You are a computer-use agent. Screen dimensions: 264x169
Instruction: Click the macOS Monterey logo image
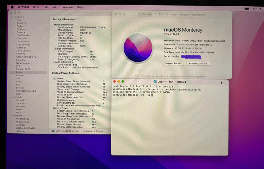point(138,48)
